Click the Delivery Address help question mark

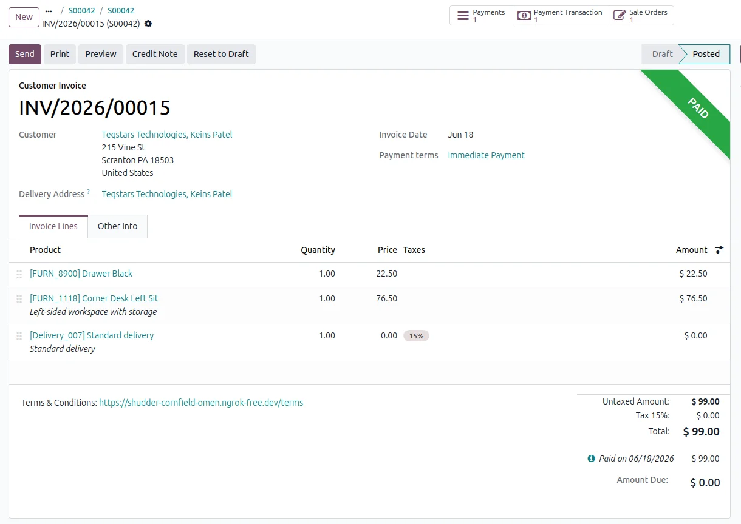pyautogui.click(x=88, y=192)
